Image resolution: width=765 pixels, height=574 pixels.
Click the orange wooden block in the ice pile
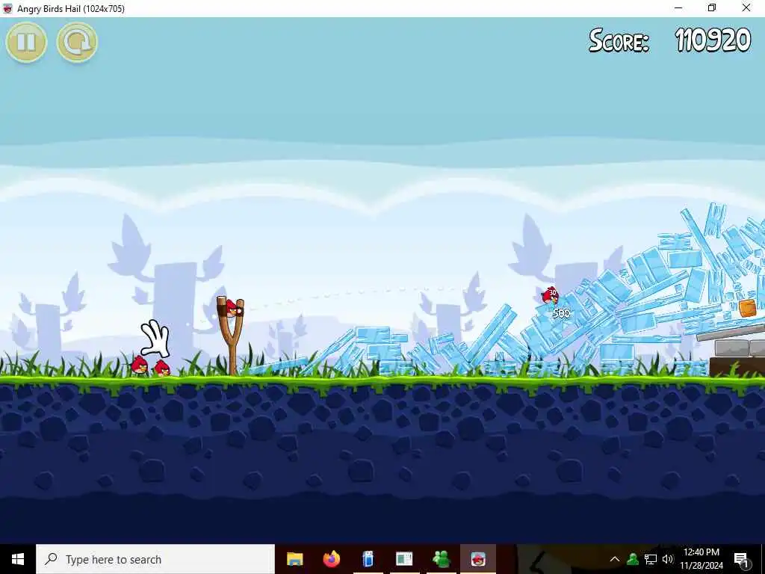pyautogui.click(x=747, y=309)
